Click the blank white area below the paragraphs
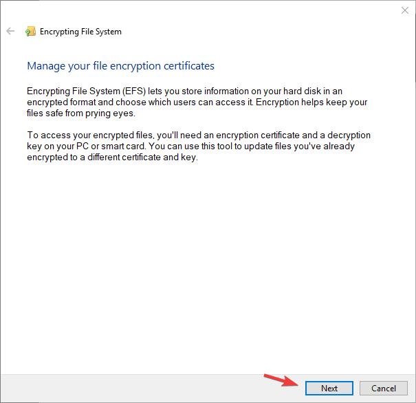The width and height of the screenshot is (416, 403). pos(206,261)
